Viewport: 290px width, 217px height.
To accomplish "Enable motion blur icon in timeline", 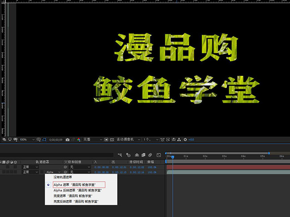I will (150, 155).
